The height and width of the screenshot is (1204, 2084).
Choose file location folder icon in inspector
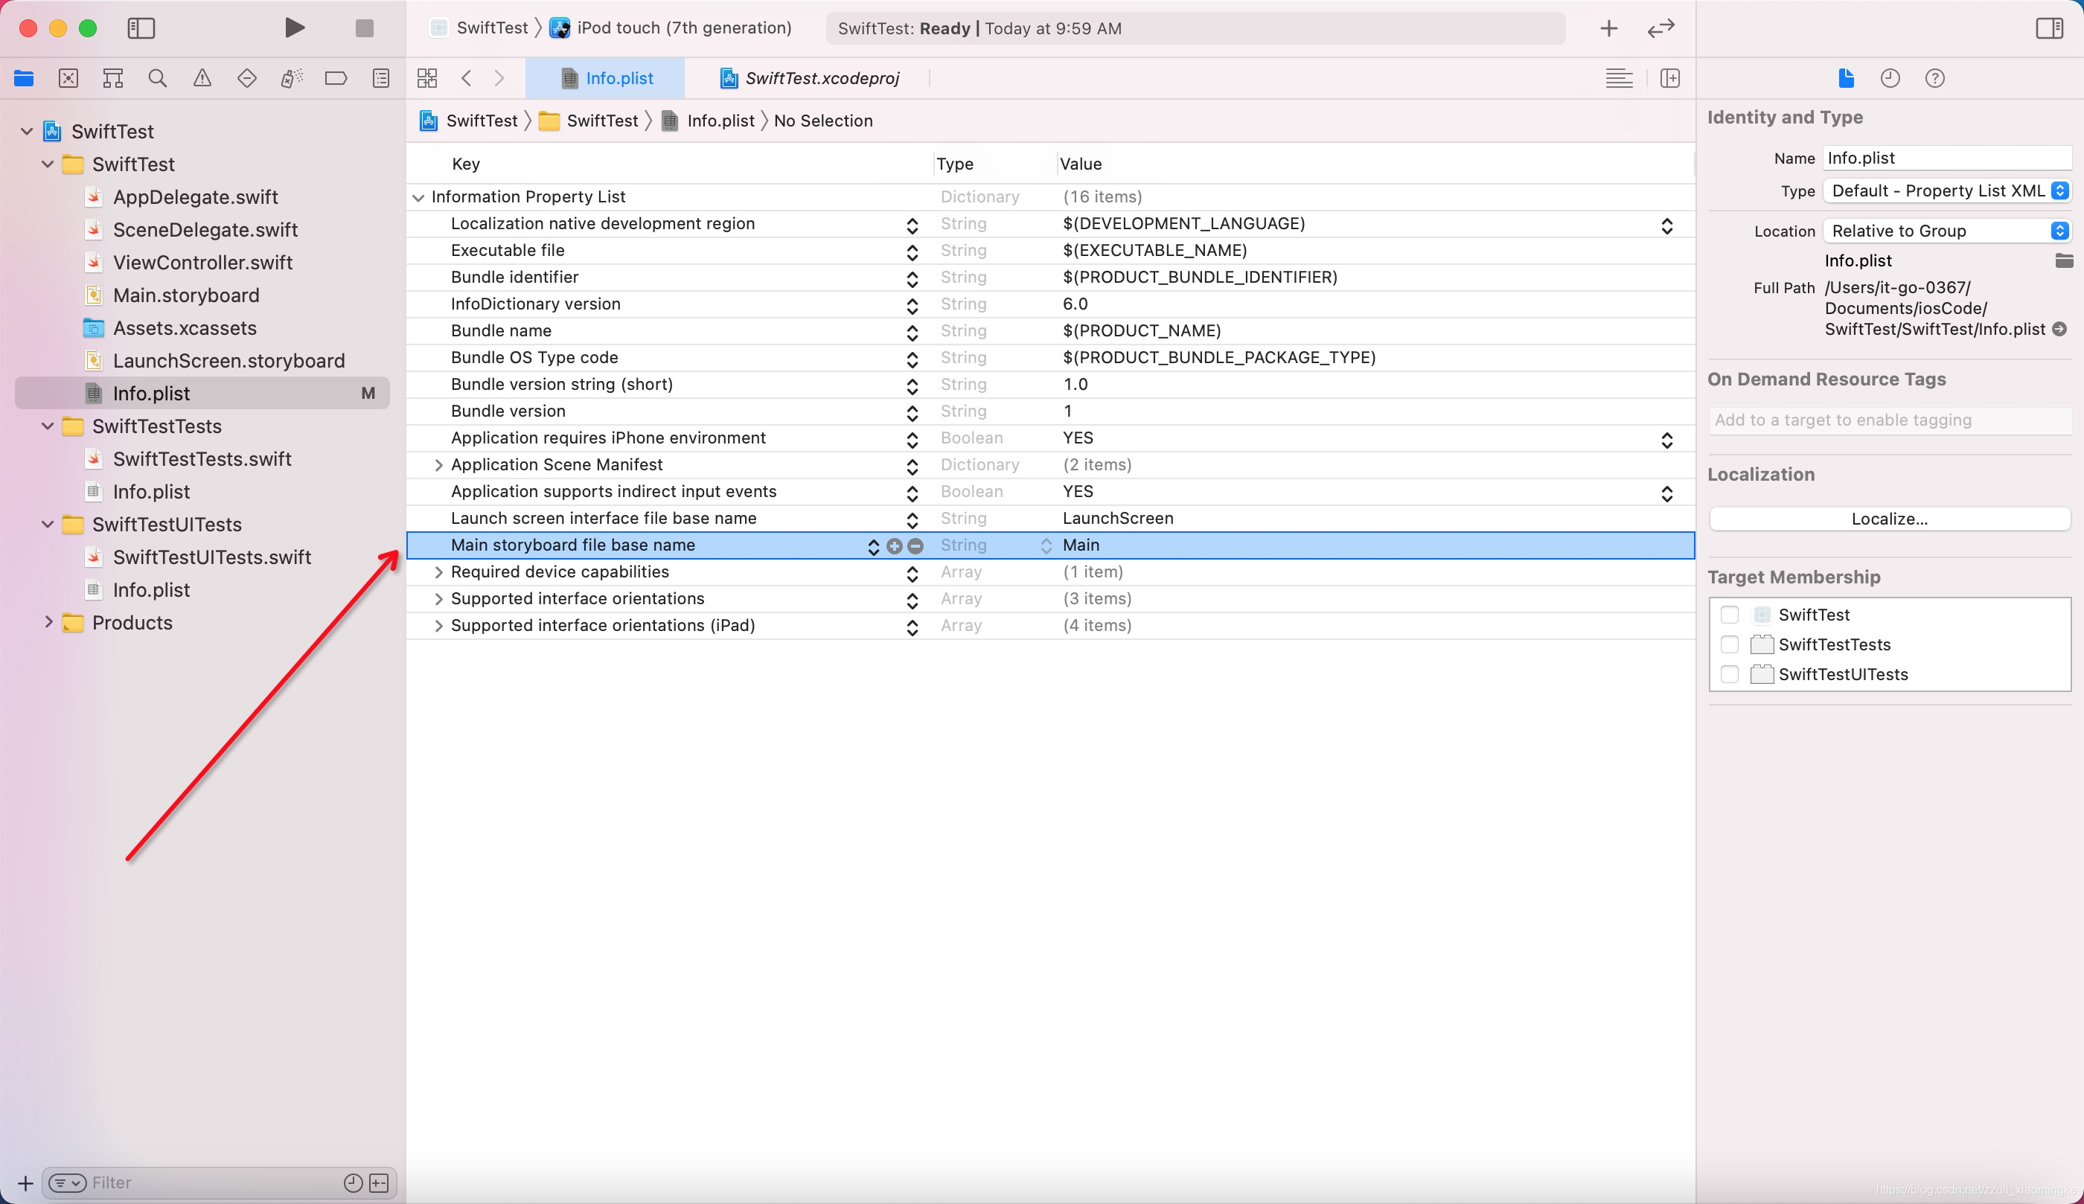pos(2064,260)
